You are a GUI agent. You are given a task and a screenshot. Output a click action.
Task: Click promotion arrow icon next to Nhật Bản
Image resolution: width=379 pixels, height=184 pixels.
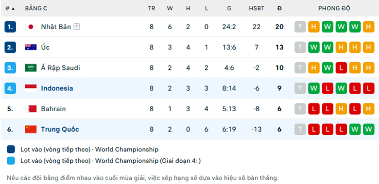77,27
